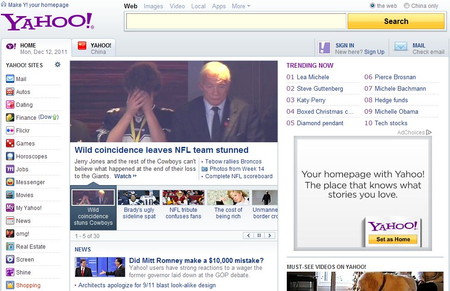Switch to Video search tab
The height and width of the screenshot is (291, 450).
point(177,6)
